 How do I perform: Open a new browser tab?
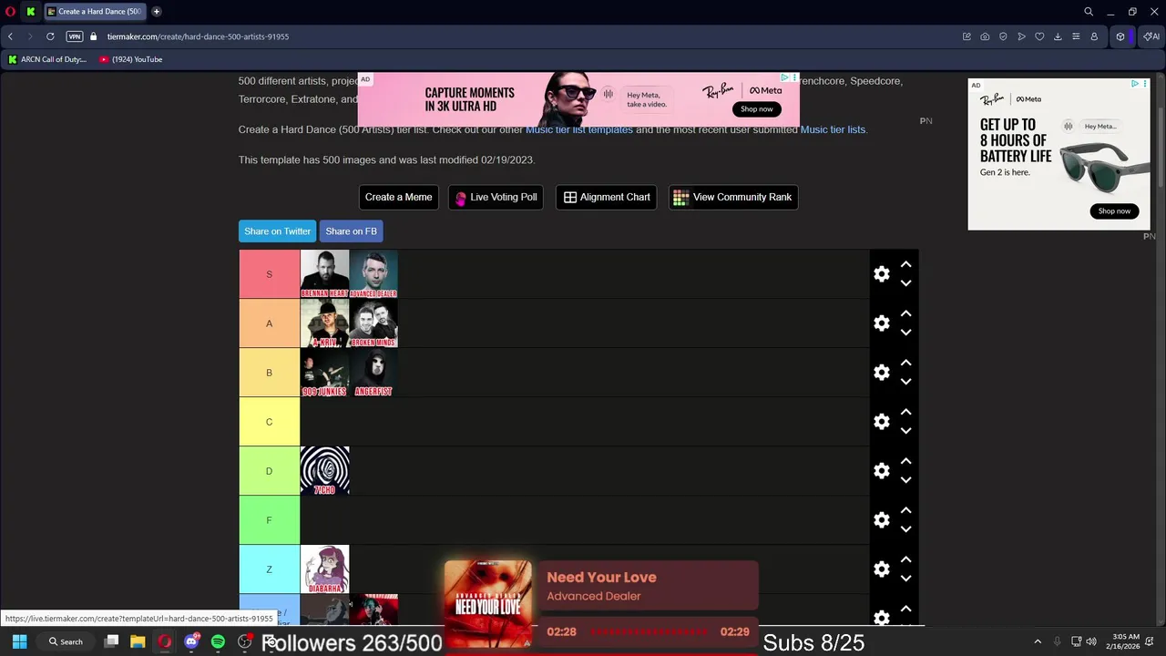click(157, 12)
